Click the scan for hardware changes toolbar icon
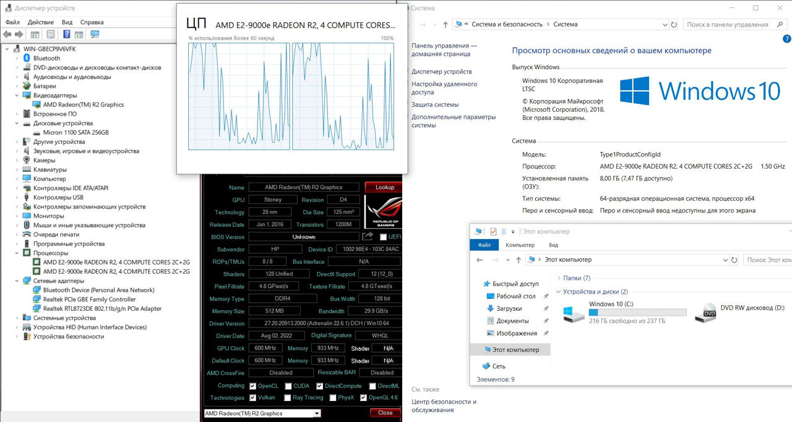Viewport: 792px width, 422px height. (x=95, y=35)
